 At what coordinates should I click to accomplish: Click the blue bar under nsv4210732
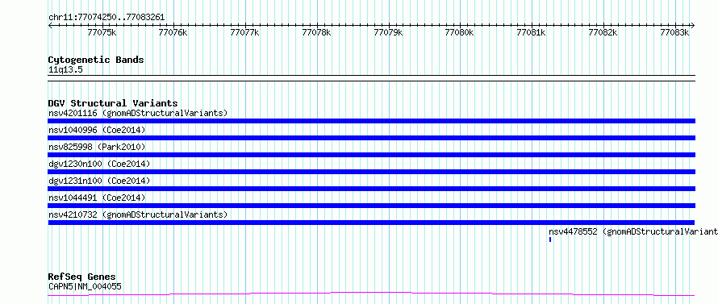coord(371,223)
